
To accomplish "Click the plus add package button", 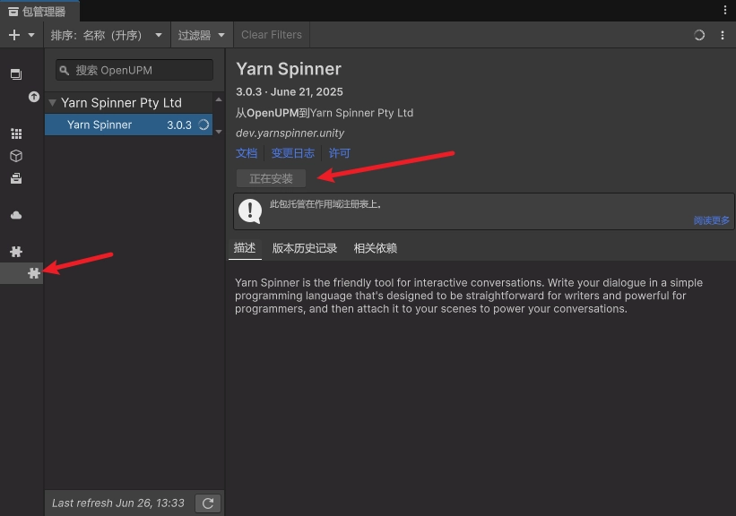I will pyautogui.click(x=14, y=35).
